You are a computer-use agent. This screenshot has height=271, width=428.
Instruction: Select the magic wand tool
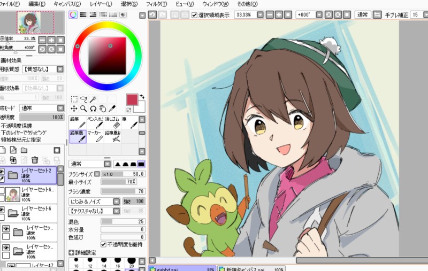pos(93,99)
